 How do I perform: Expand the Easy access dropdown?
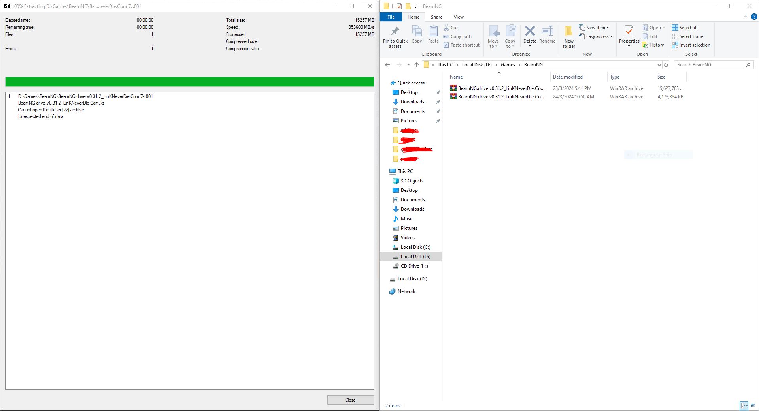tap(596, 36)
